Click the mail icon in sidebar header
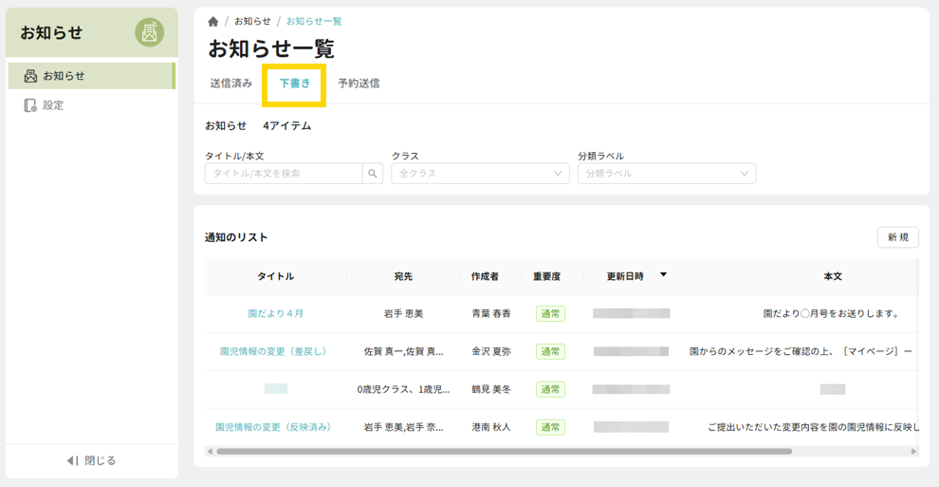The image size is (939, 487). [x=149, y=32]
